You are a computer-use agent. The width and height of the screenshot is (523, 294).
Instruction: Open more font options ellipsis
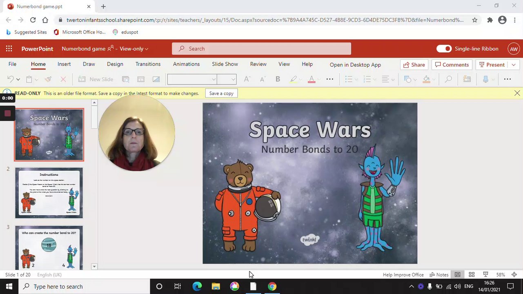click(x=330, y=79)
